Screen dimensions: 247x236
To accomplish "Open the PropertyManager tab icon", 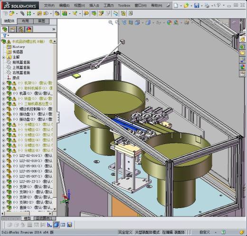I will (12, 29).
